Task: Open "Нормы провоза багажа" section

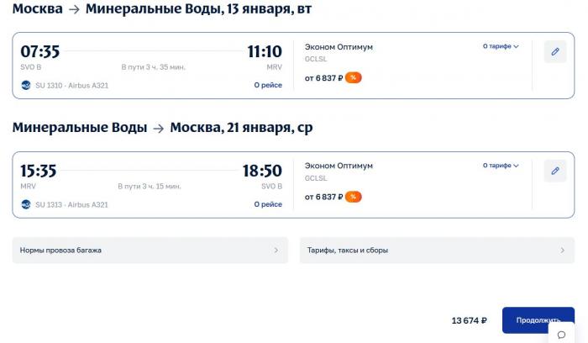Action: coord(150,250)
